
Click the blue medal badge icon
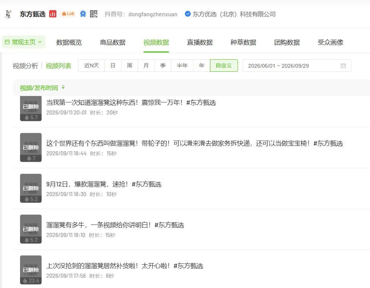click(83, 14)
